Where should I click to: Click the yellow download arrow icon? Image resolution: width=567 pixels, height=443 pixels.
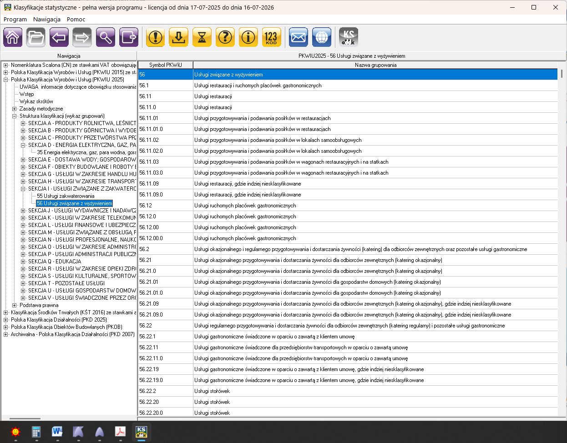click(179, 37)
